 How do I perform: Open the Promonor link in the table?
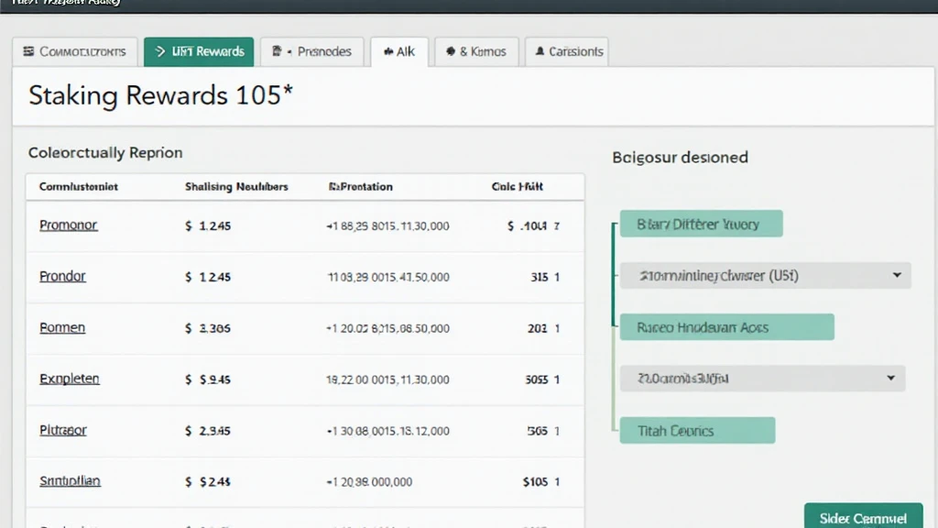(x=68, y=225)
